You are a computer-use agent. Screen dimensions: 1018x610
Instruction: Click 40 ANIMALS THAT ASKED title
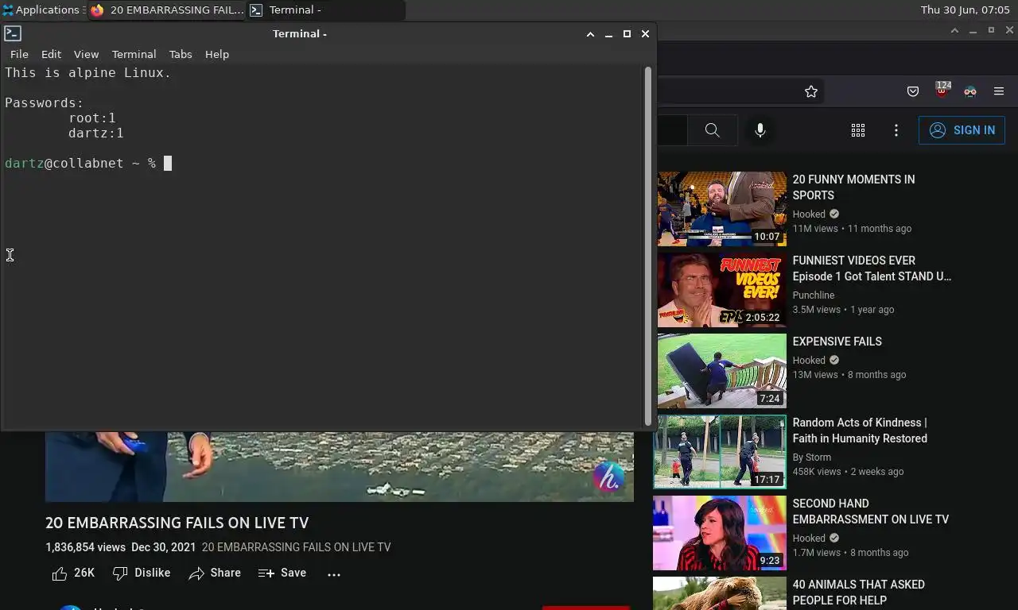tap(858, 593)
